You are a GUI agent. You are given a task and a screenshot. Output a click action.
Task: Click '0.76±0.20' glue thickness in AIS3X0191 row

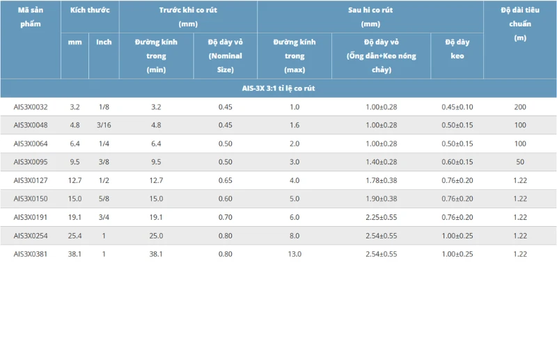[x=457, y=217]
